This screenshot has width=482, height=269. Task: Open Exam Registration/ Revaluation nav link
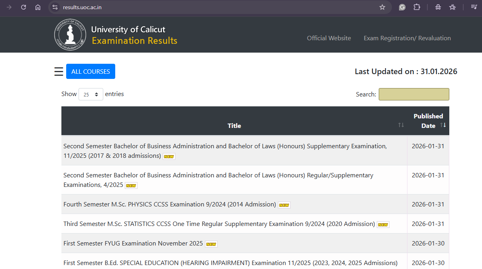[x=407, y=38]
